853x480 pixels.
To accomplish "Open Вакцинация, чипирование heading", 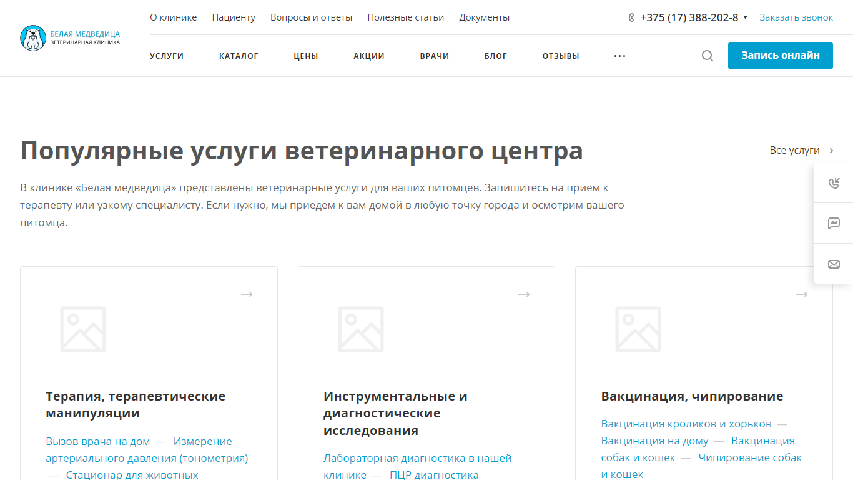I will [x=692, y=396].
